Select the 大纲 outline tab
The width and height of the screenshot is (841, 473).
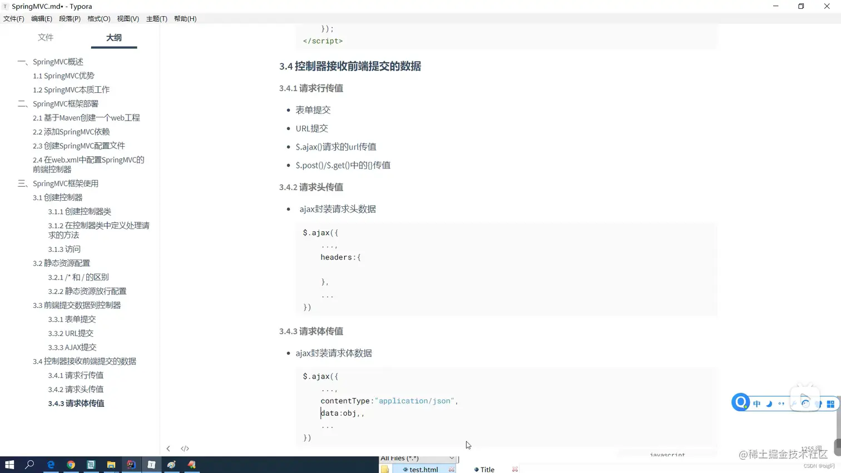[113, 37]
